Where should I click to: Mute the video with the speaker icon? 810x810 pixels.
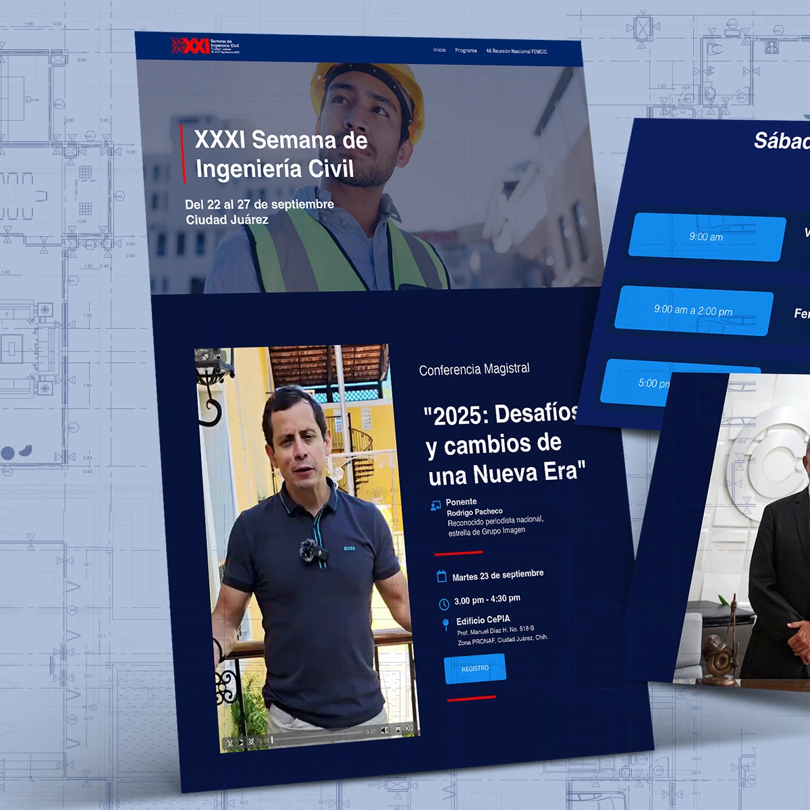[x=385, y=730]
